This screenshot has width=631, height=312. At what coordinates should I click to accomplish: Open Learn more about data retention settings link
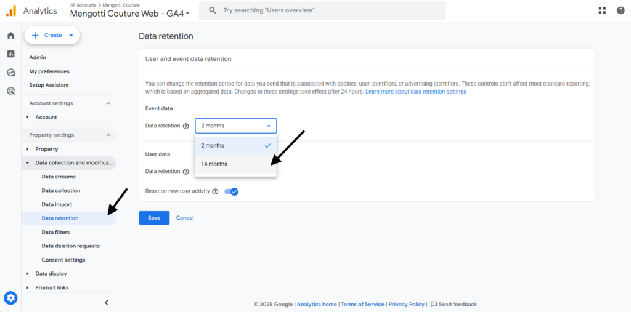pos(416,92)
